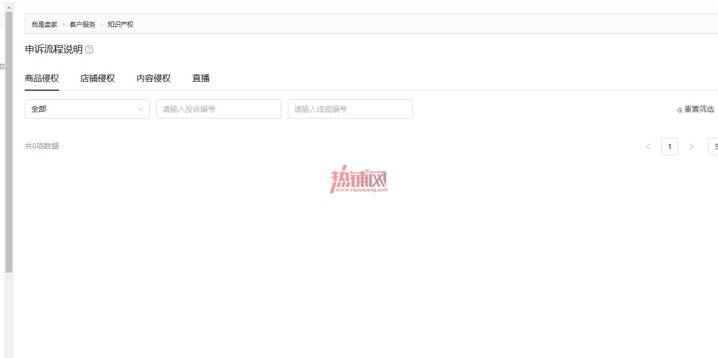Click the 申诉流程说明 heading text
The height and width of the screenshot is (358, 718).
(x=54, y=49)
